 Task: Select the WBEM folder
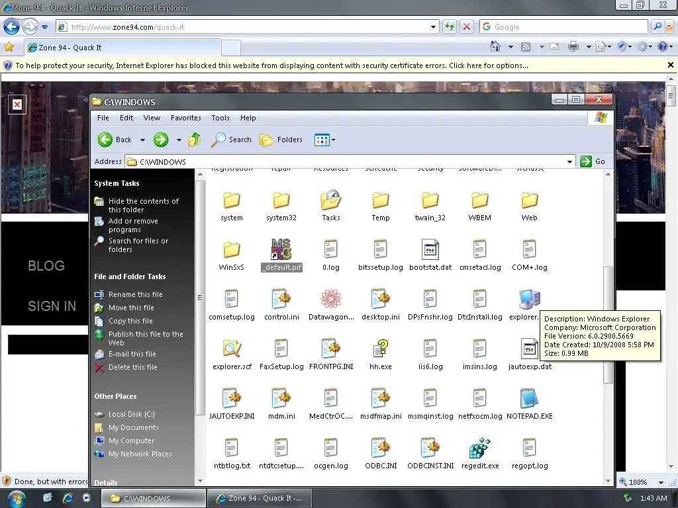coord(480,205)
